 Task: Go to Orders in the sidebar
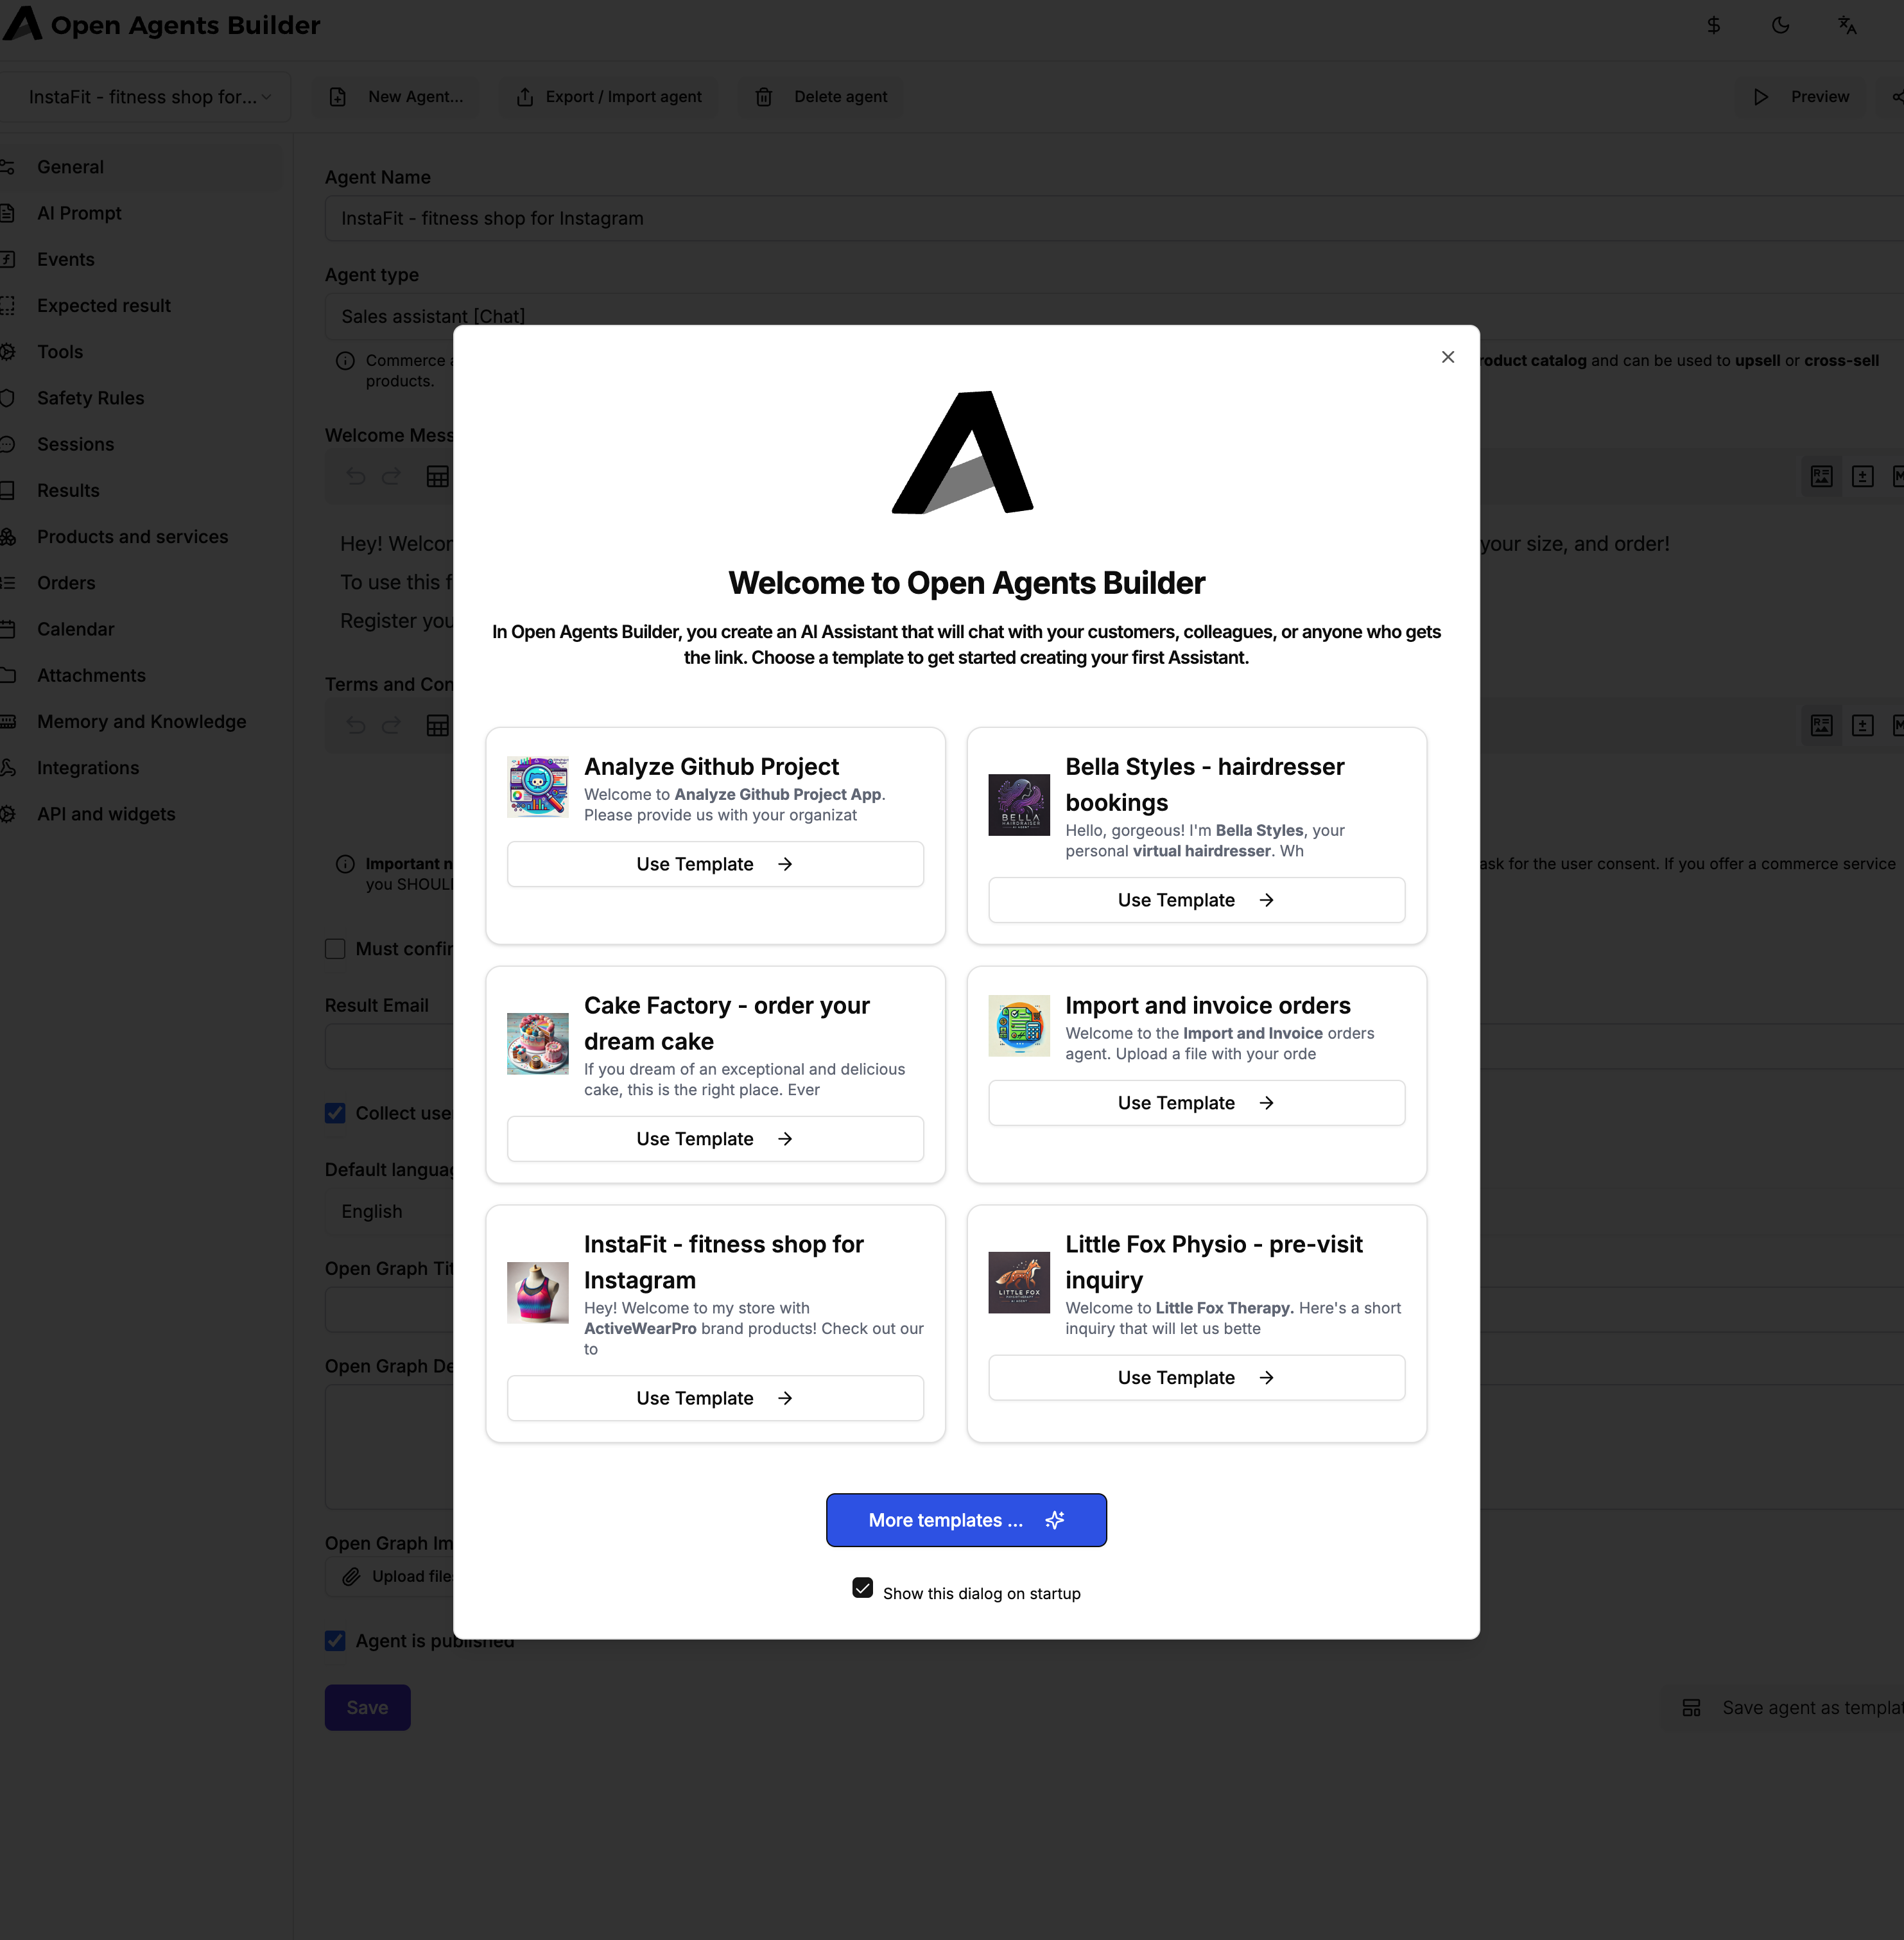click(x=66, y=583)
